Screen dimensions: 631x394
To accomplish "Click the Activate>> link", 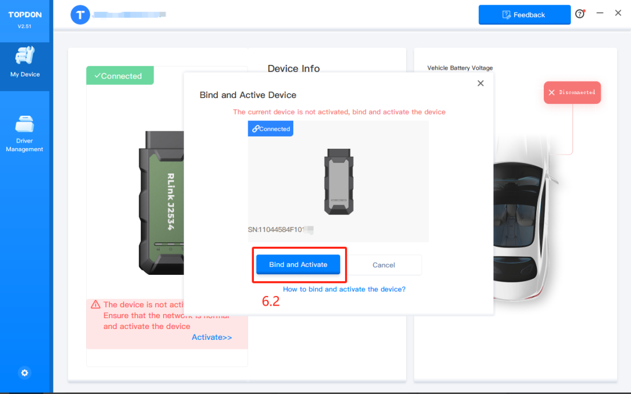I will coord(212,337).
